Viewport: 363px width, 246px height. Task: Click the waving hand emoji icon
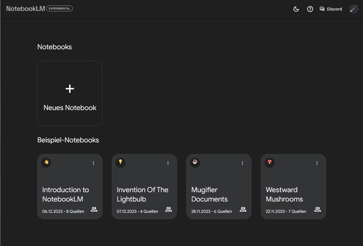(46, 162)
